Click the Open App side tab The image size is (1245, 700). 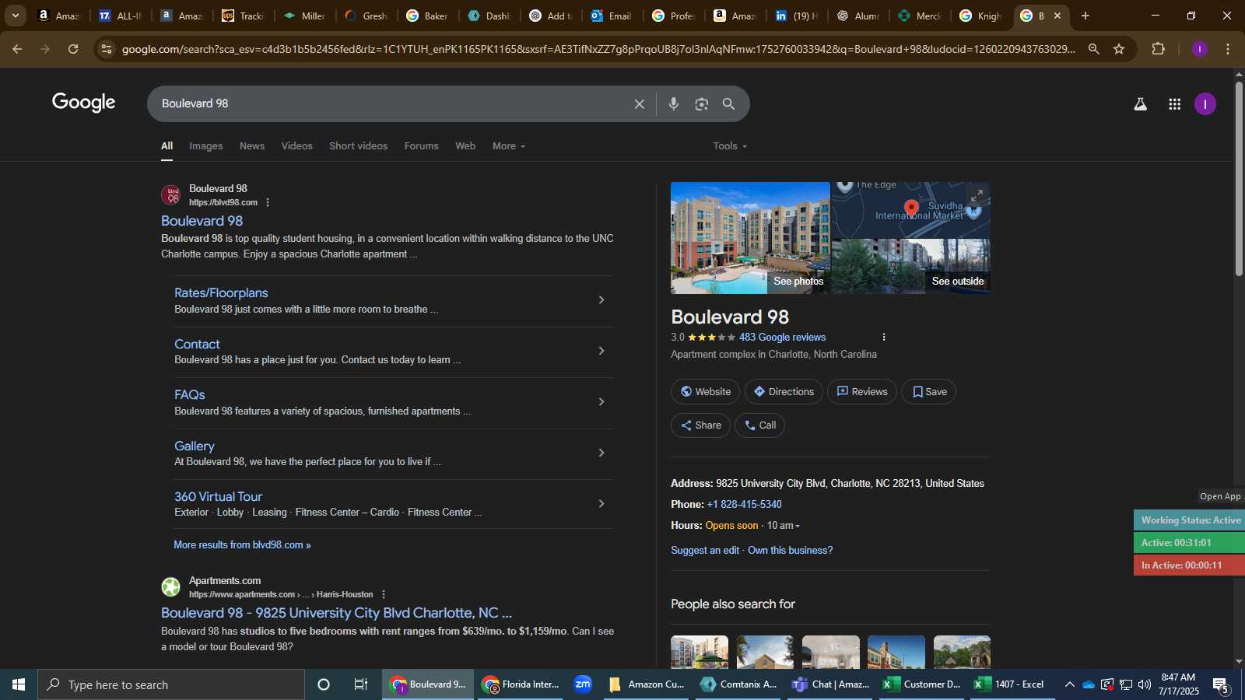(x=1220, y=496)
